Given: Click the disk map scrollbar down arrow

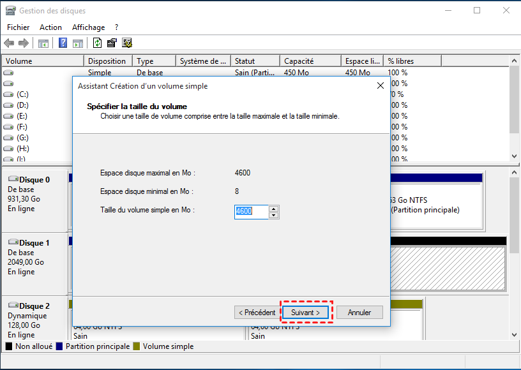Looking at the screenshot, I should (x=514, y=335).
